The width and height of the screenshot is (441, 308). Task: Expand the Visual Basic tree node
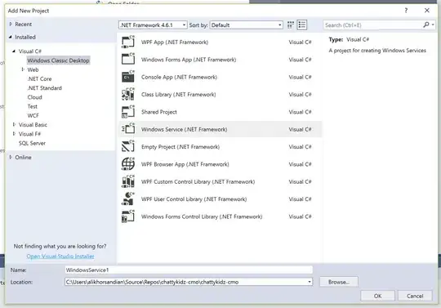point(14,125)
